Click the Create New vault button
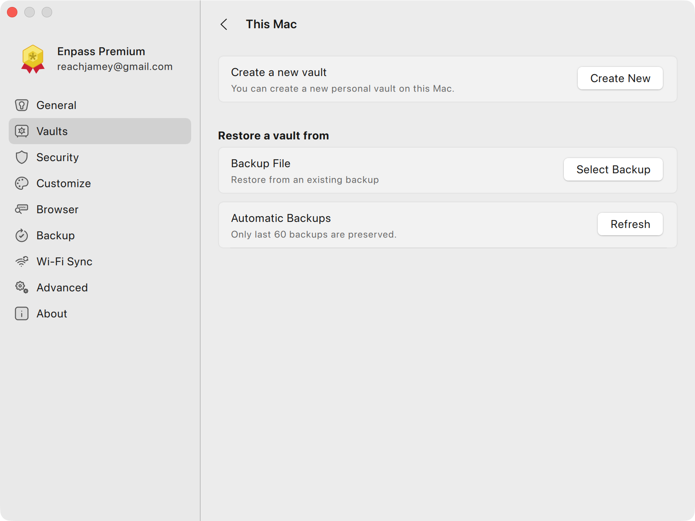This screenshot has height=521, width=695. (x=620, y=78)
